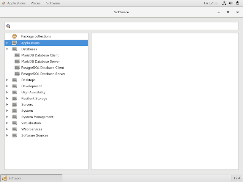Click the MariaDB Database Server icon
This screenshot has height=182, width=243.
coord(17,61)
